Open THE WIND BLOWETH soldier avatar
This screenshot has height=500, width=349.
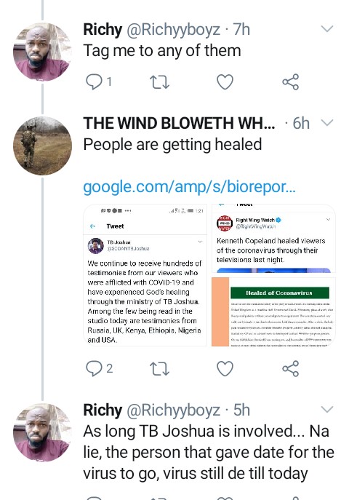click(42, 146)
